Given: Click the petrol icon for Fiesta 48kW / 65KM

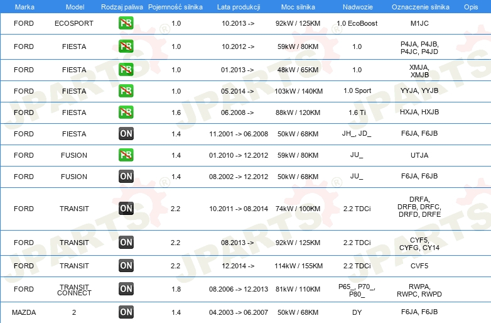Looking at the screenshot, I should point(126,70).
